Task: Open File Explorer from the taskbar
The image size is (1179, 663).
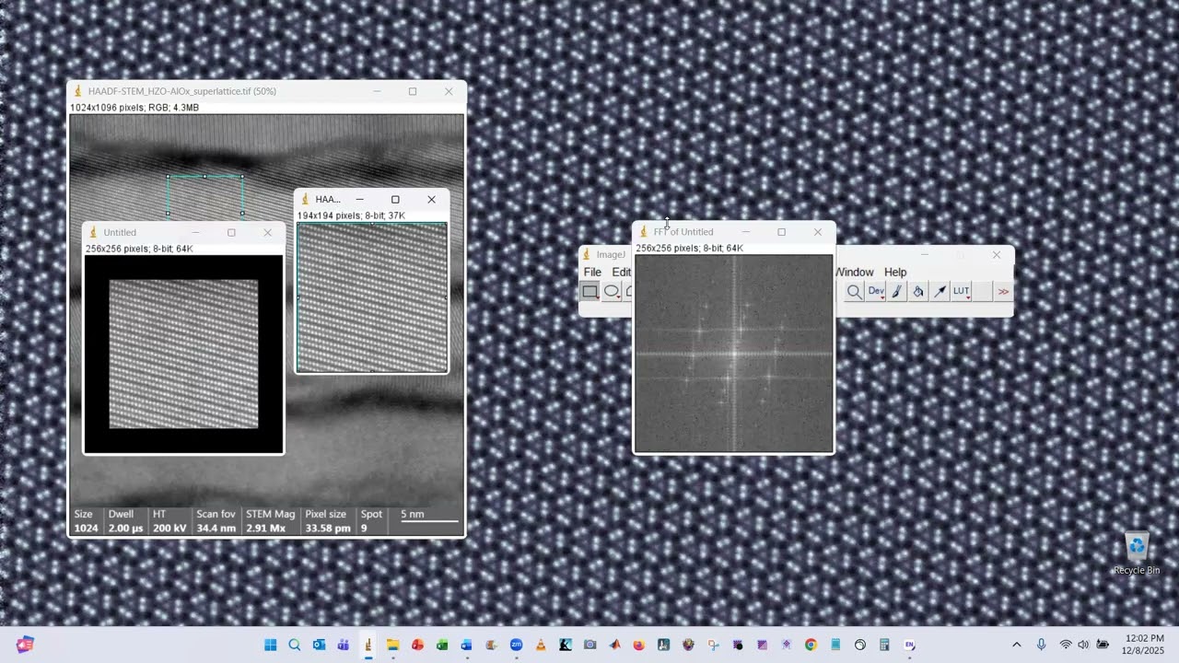Action: [392, 645]
